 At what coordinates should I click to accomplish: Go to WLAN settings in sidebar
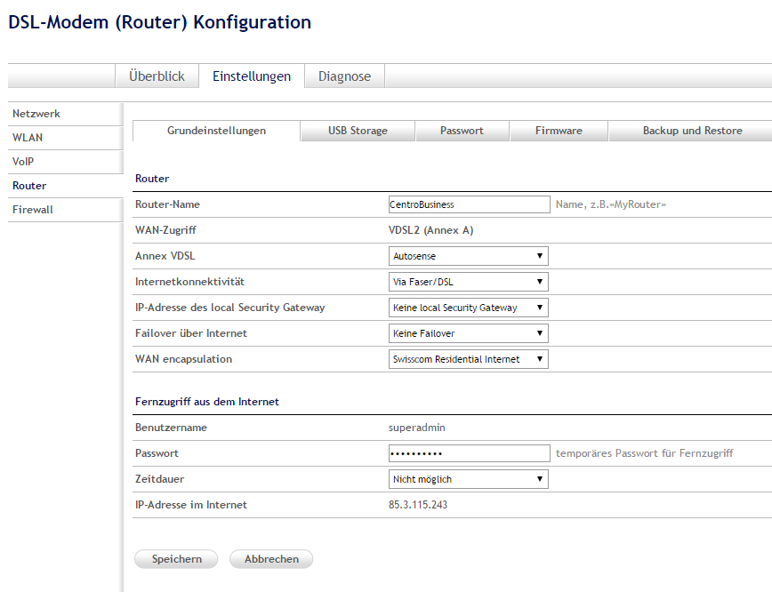28,138
